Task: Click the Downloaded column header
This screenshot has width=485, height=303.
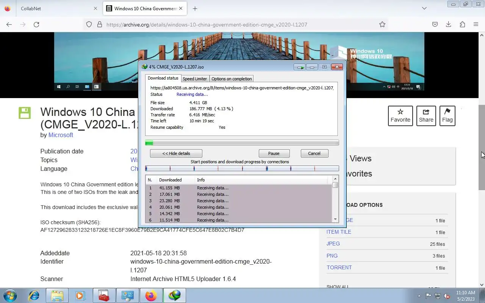Action: [x=176, y=180]
